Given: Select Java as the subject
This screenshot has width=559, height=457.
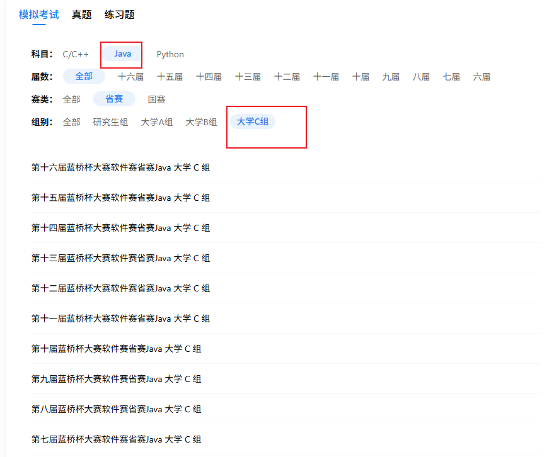Looking at the screenshot, I should point(123,54).
